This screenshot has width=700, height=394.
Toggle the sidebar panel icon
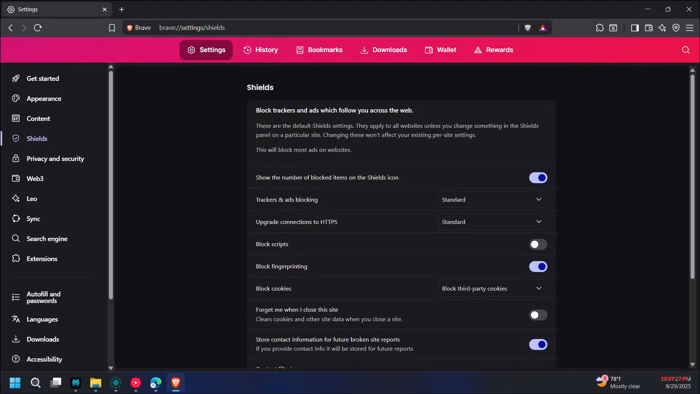click(635, 28)
